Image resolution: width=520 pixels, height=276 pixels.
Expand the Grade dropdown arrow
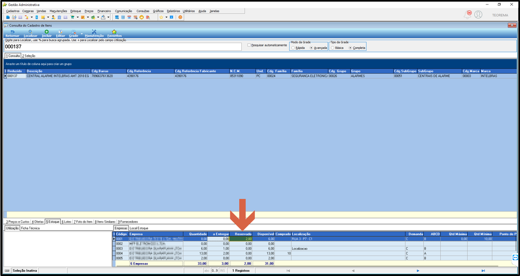pos(82,34)
